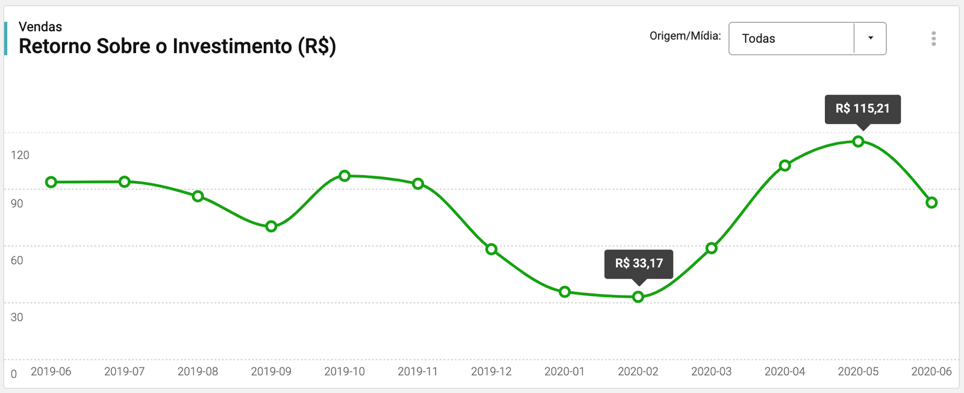Select the 2020-04 data point circle
The image size is (964, 393).
tap(785, 165)
